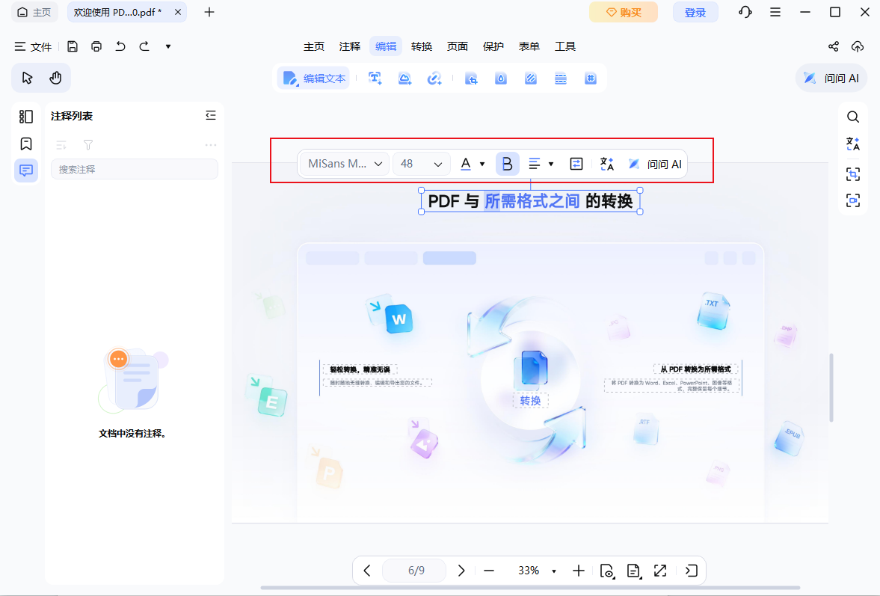Redo the last action

(x=144, y=46)
